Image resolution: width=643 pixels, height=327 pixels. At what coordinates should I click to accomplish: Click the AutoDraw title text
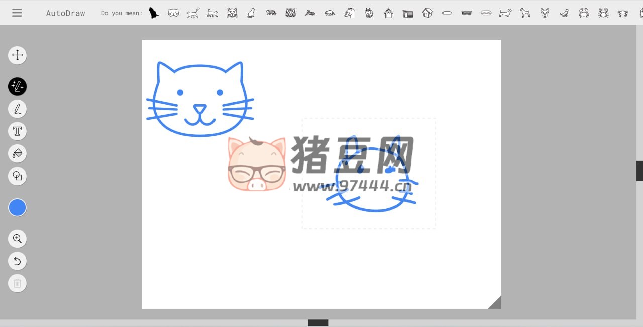point(66,13)
